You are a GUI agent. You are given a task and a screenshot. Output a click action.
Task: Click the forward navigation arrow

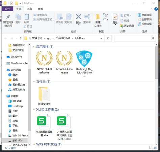[x=12, y=38]
